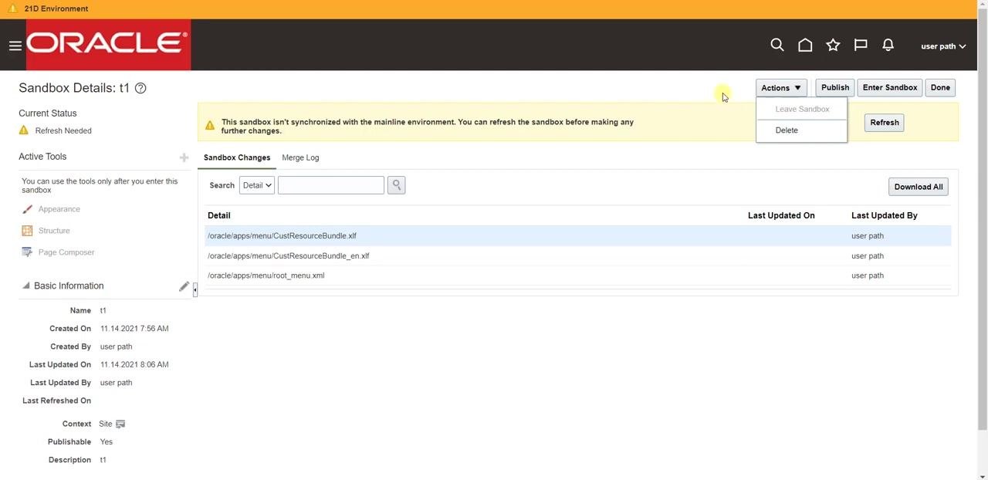Image resolution: width=988 pixels, height=480 pixels.
Task: Click the Refresh Needed warning icon
Action: pos(24,130)
